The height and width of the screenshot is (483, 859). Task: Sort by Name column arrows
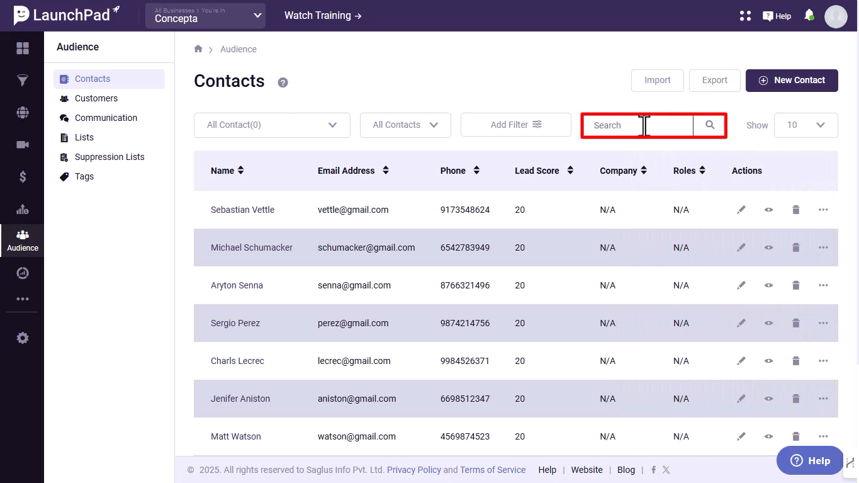click(x=240, y=171)
